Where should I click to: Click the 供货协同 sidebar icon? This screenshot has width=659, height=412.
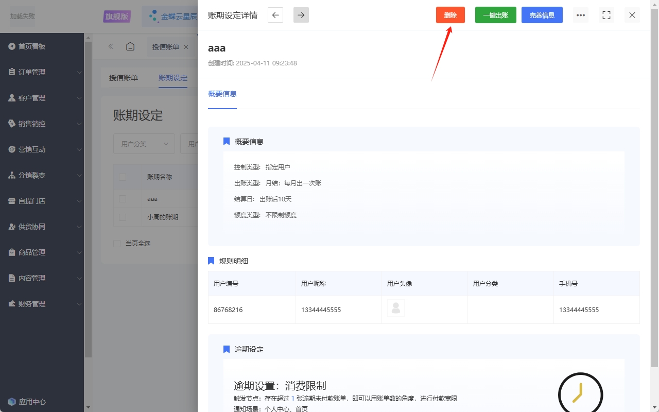coord(12,227)
